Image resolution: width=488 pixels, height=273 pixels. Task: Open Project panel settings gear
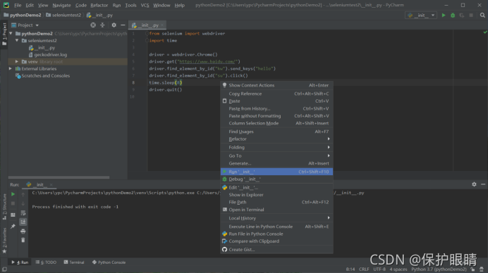(x=114, y=25)
